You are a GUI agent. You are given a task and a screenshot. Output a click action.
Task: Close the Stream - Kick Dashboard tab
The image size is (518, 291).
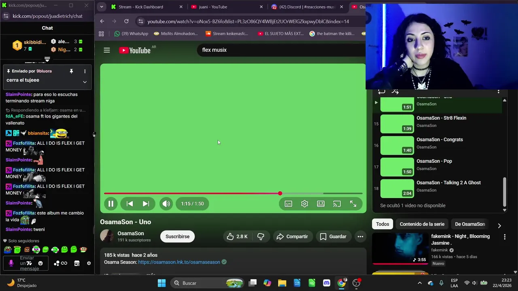181,7
